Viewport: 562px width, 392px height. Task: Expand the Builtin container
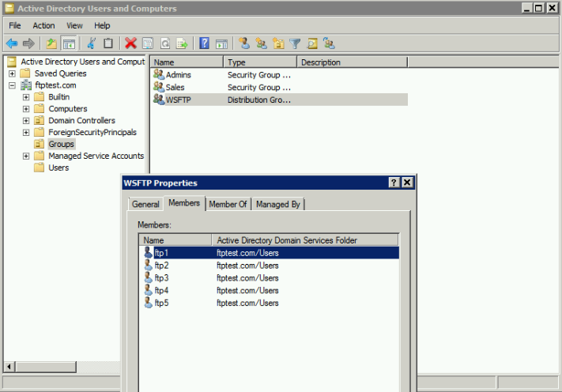(26, 97)
